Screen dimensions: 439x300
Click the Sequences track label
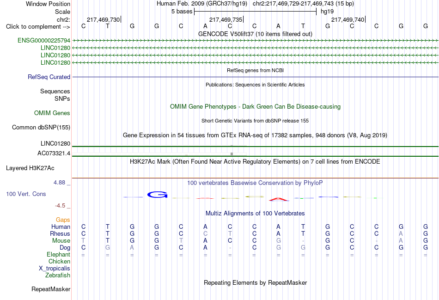point(55,92)
